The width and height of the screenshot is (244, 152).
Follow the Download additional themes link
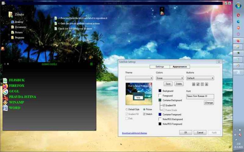(134, 133)
